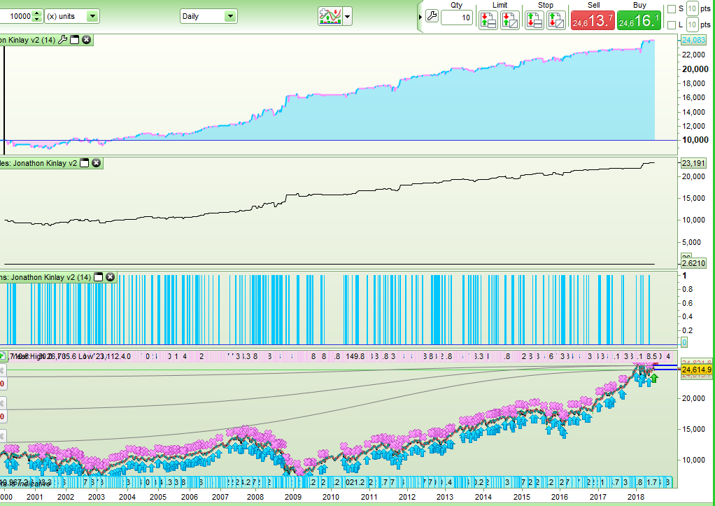Click second Stop order icon
Viewport: 715px width, 506px height.
[556, 20]
